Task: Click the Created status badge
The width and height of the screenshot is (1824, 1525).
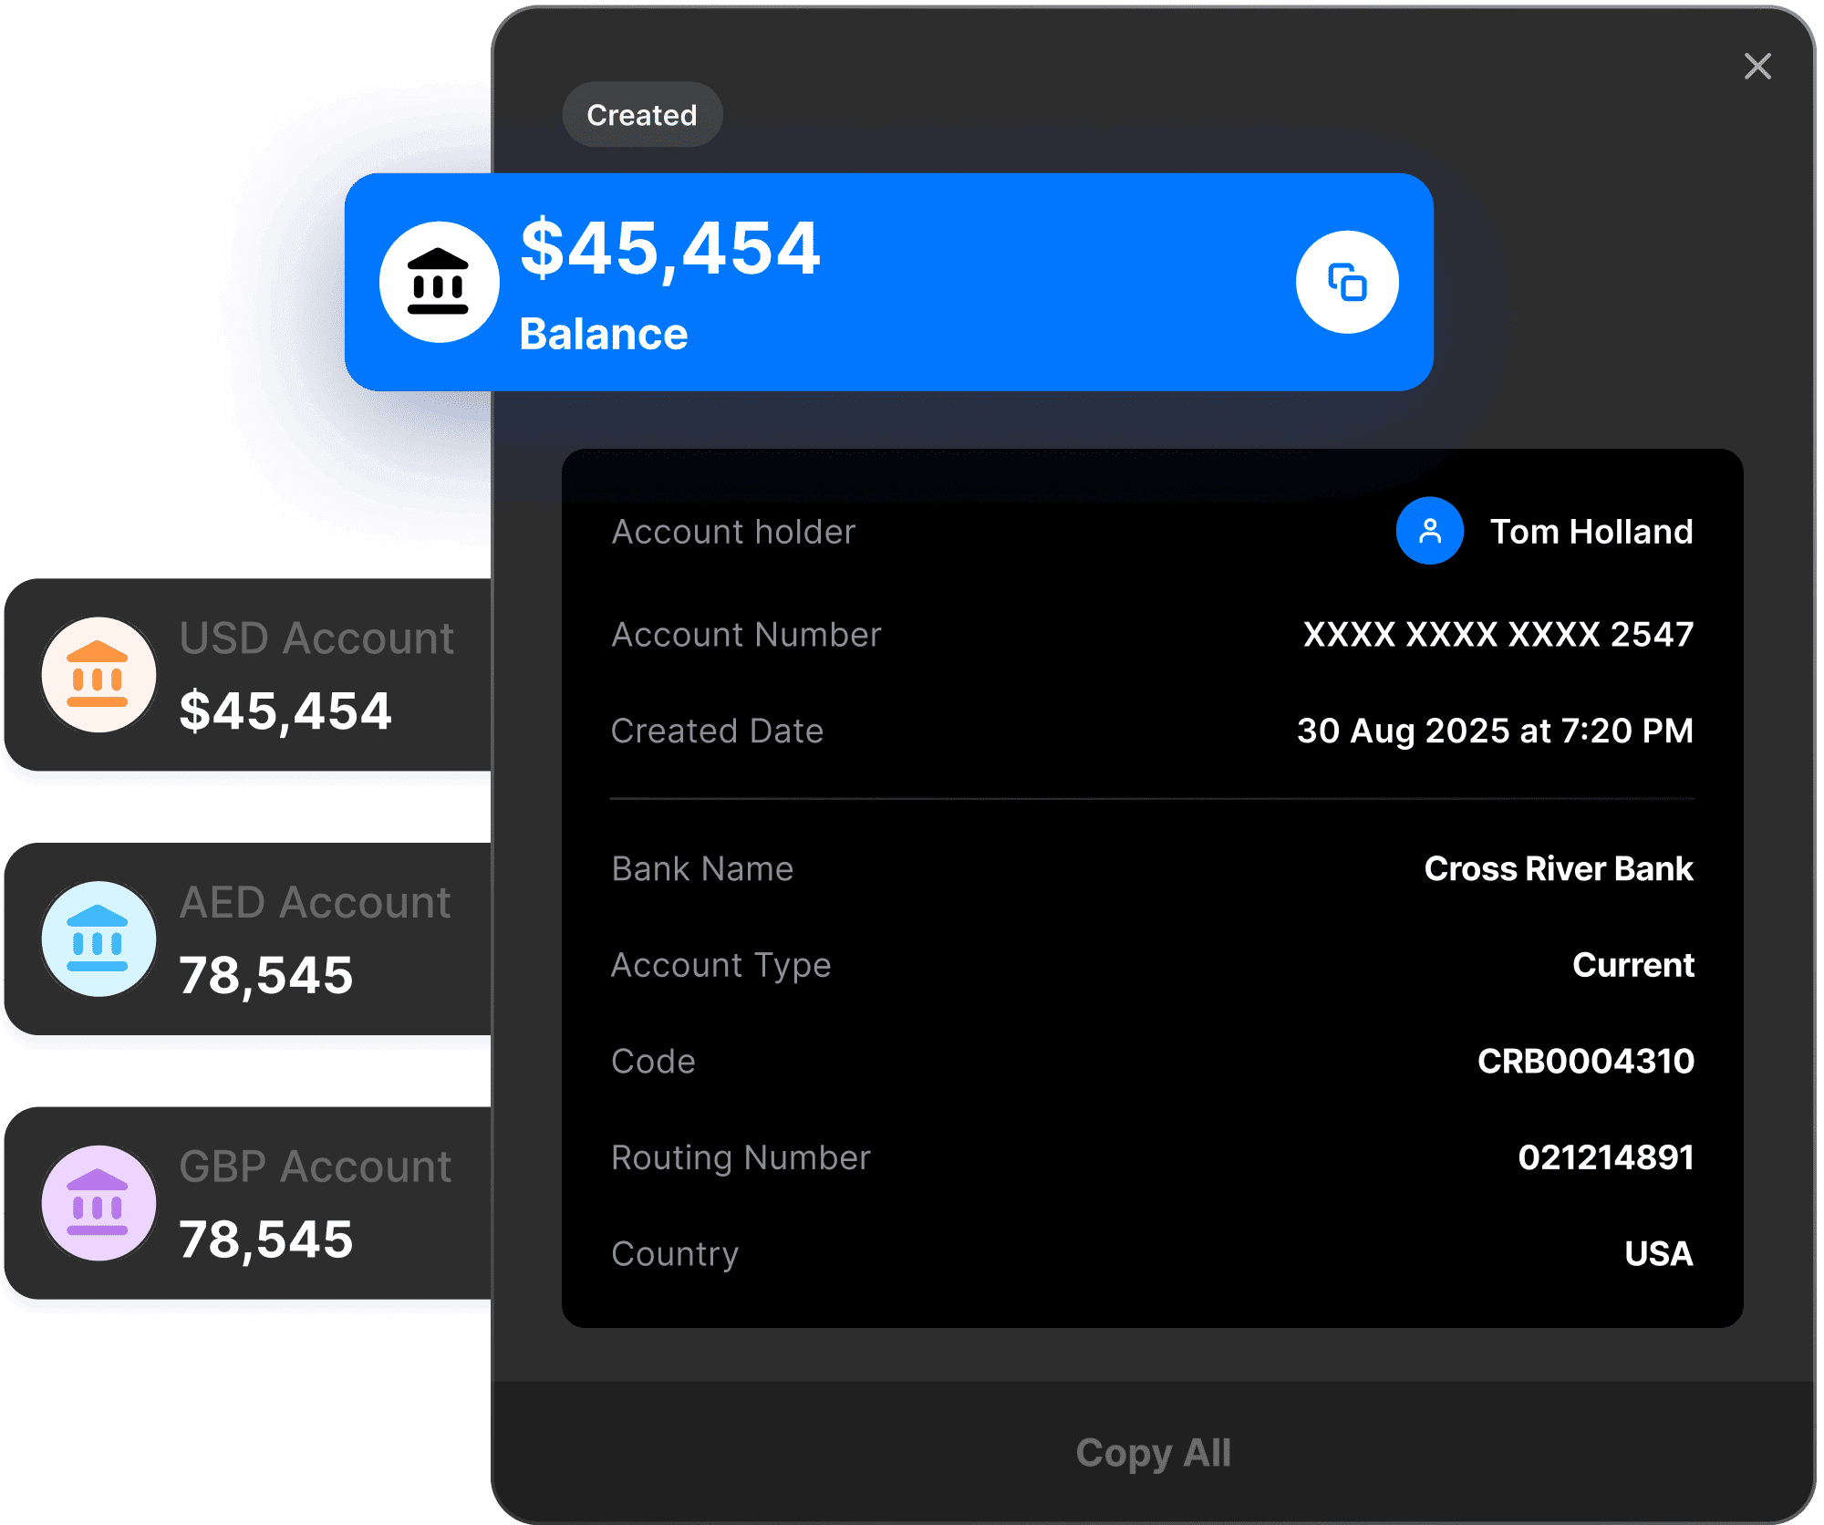Action: click(641, 114)
